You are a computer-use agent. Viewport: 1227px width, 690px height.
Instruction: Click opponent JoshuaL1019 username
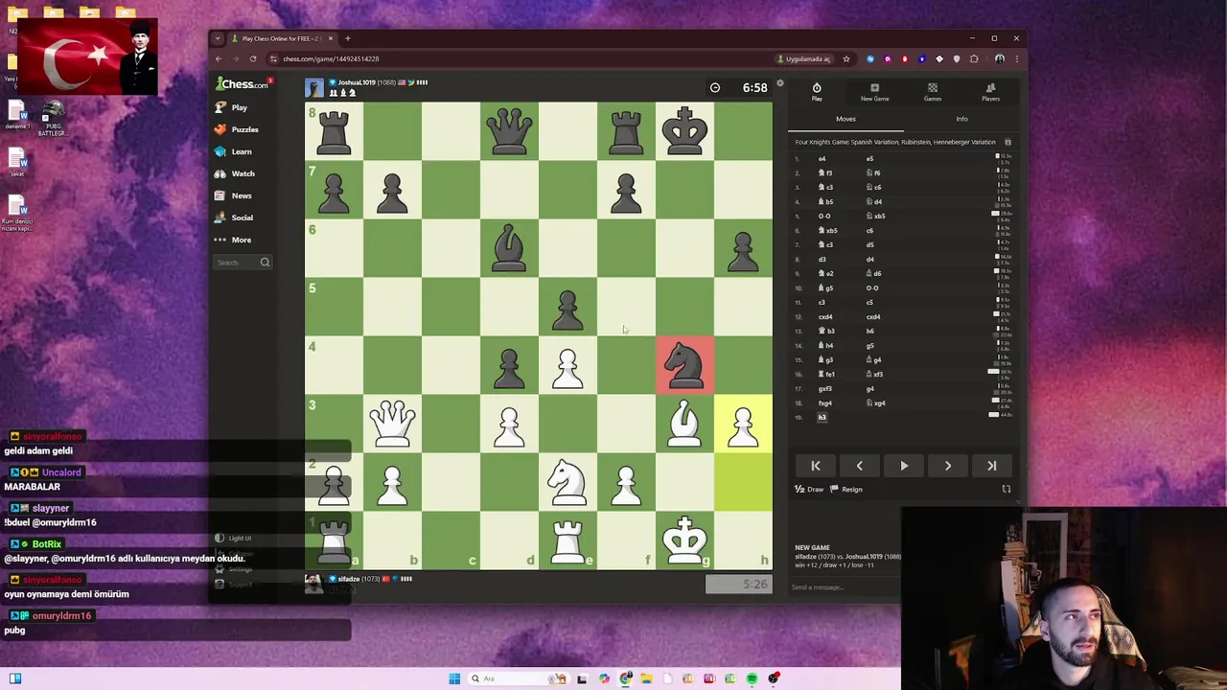356,82
